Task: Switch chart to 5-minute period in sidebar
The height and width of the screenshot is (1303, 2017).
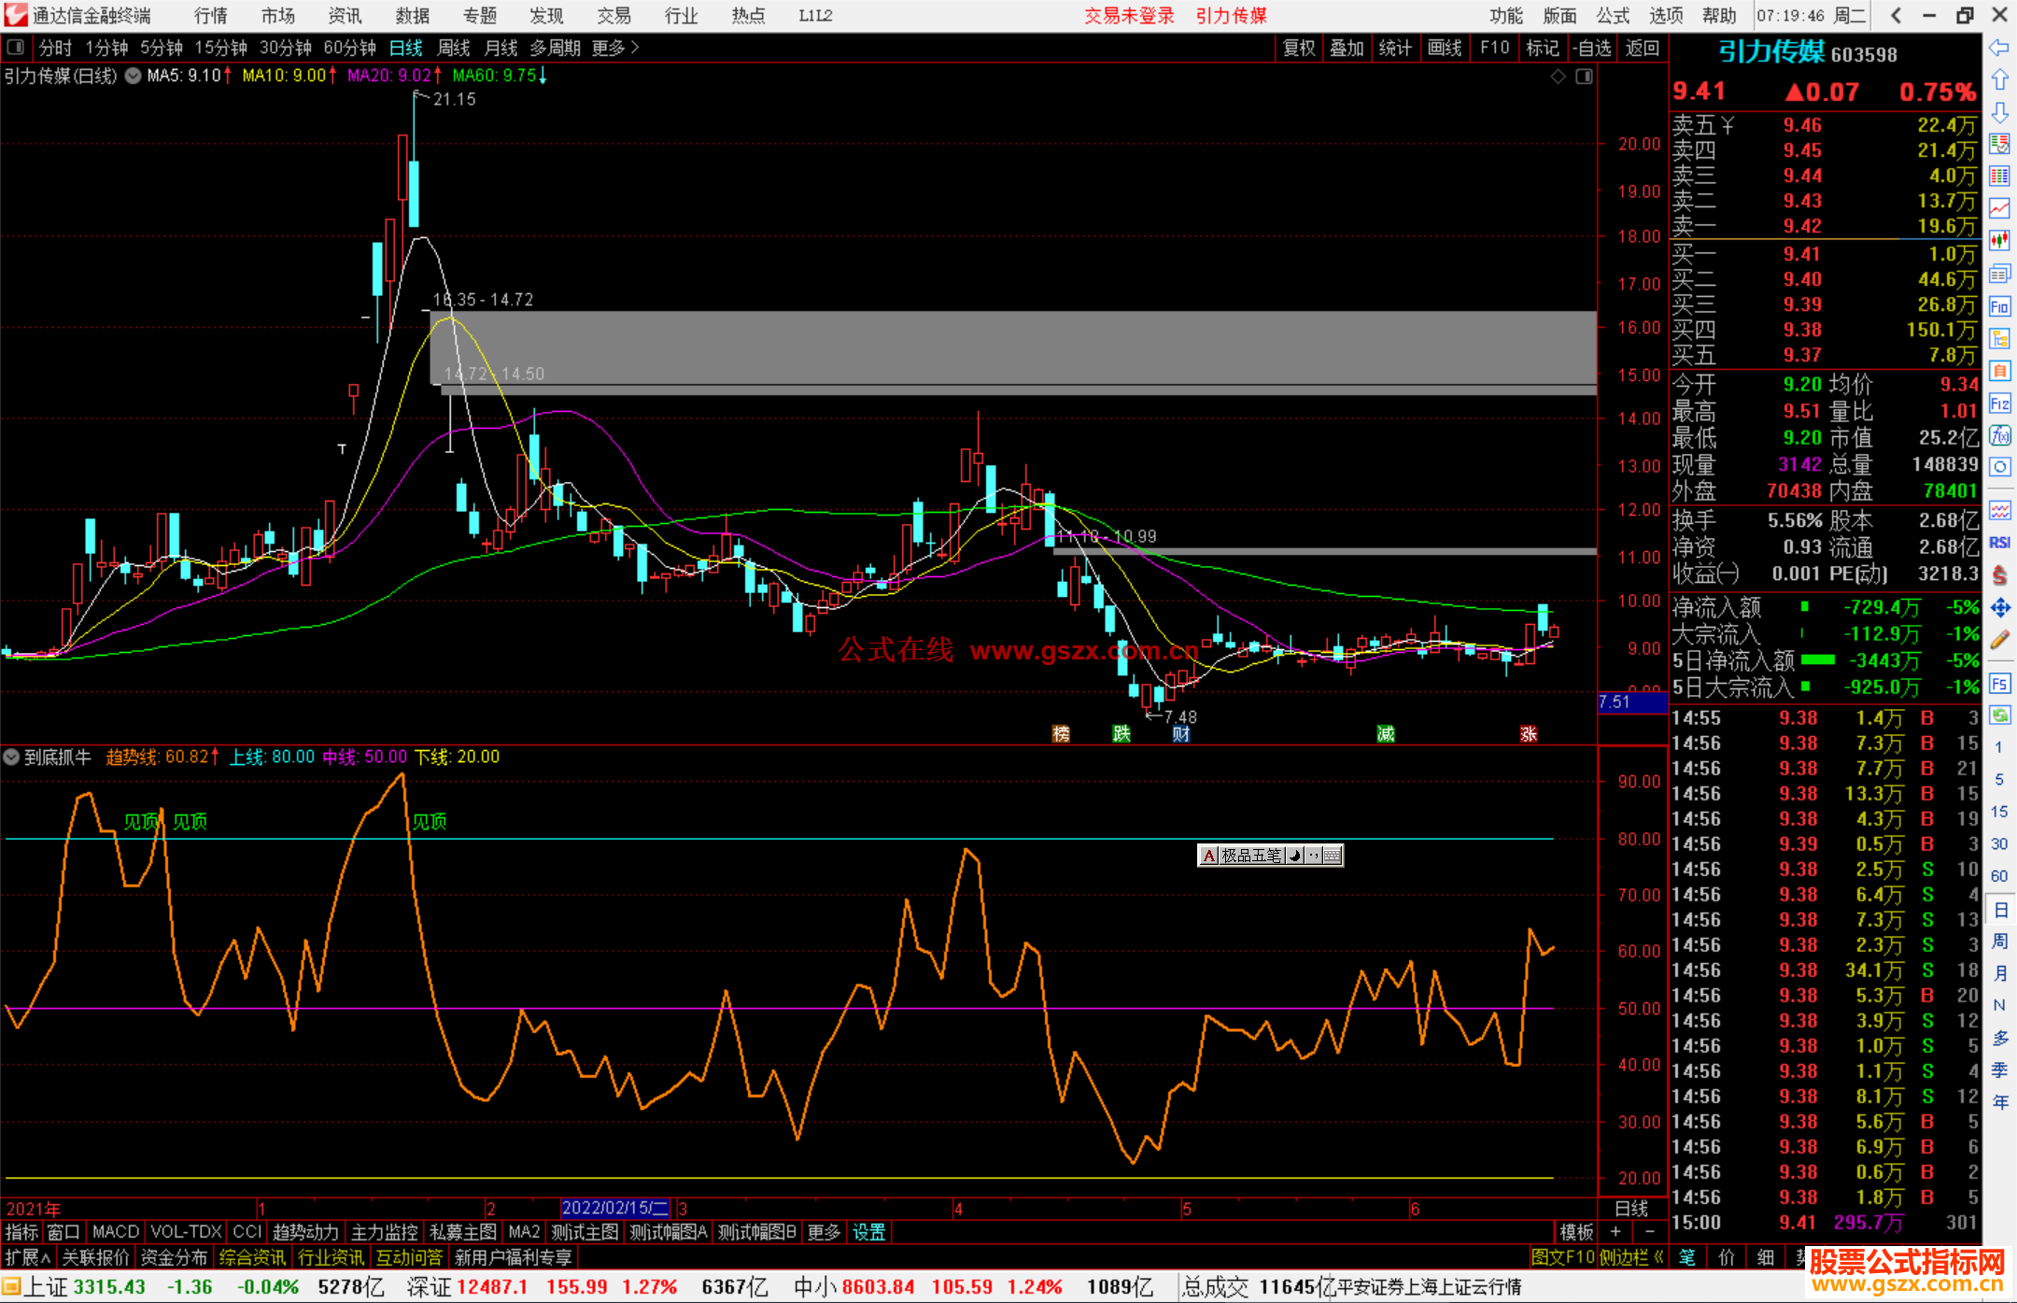Action: pos(1998,779)
